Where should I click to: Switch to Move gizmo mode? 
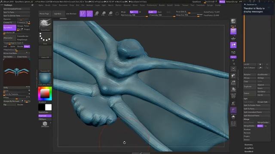click(96, 13)
